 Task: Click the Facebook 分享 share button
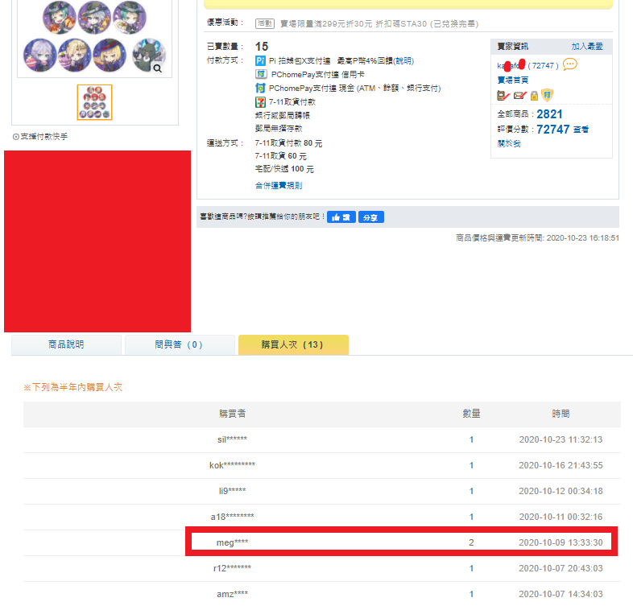[371, 217]
